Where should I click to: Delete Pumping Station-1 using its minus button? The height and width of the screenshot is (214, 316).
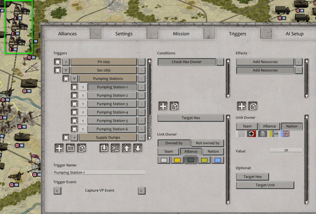click(142, 87)
